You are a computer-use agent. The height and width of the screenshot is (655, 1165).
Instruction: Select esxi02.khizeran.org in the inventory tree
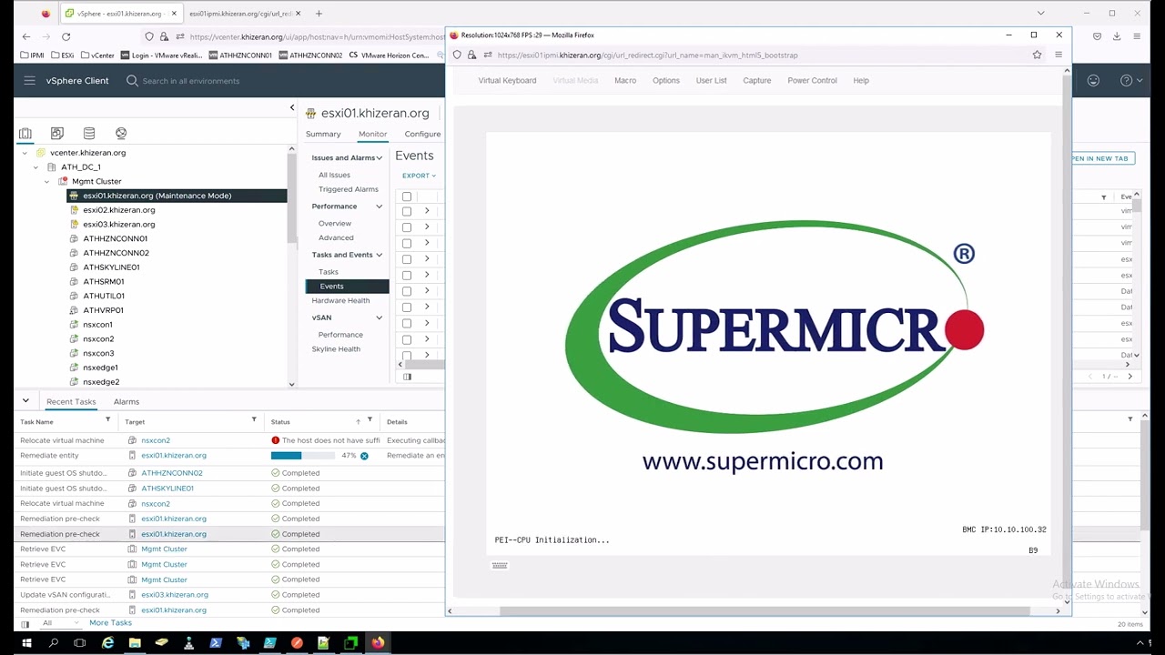pyautogui.click(x=119, y=210)
